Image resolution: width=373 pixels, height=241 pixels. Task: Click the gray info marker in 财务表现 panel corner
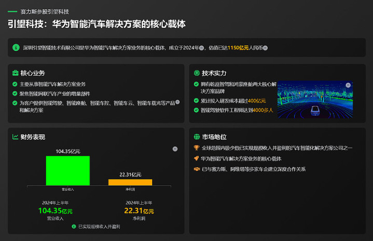tap(175, 149)
